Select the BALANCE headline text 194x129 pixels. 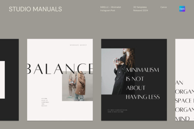[x=60, y=69]
